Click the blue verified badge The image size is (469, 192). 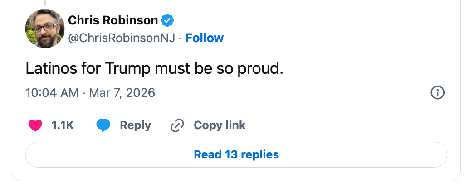(168, 20)
